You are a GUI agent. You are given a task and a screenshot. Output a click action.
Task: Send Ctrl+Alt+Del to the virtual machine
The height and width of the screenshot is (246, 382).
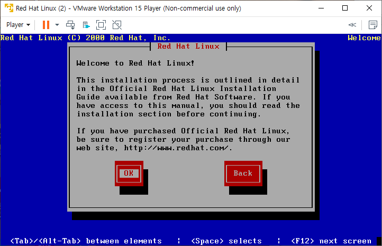70,25
